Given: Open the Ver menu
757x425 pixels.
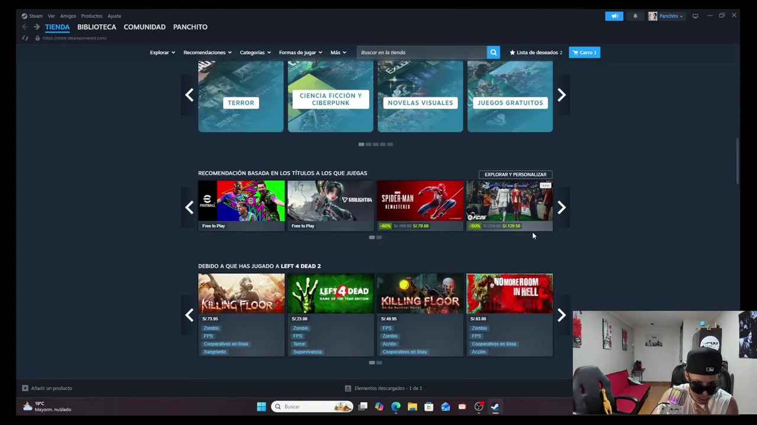Looking at the screenshot, I should coord(51,16).
